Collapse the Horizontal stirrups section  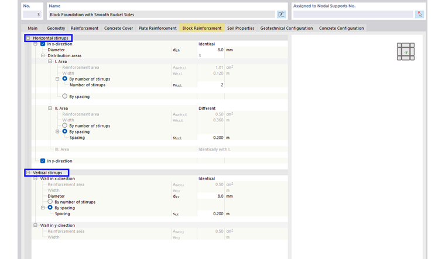(28, 38)
